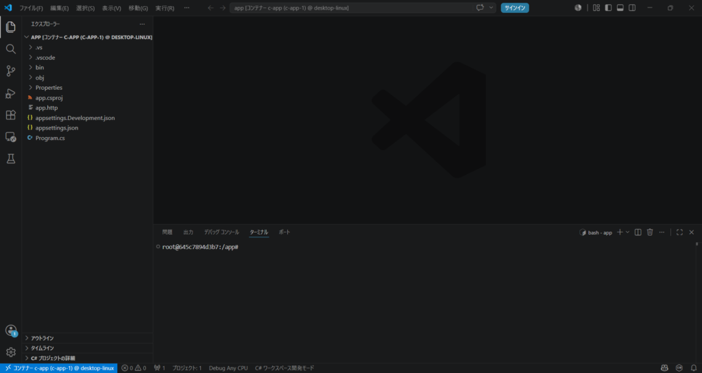This screenshot has width=702, height=373.
Task: Switch to the 出力 panel tab
Action: click(188, 232)
